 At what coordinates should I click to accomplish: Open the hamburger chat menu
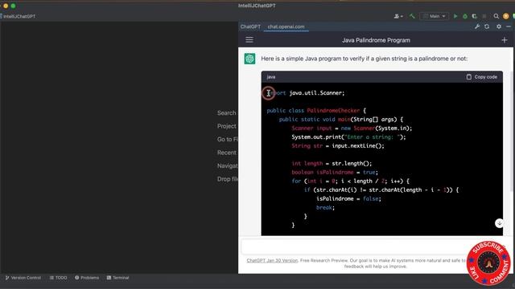tap(249, 40)
